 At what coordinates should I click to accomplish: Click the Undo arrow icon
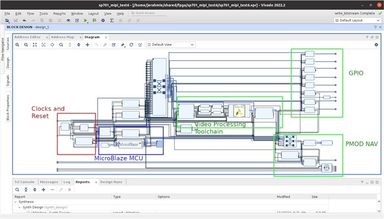click(24, 21)
